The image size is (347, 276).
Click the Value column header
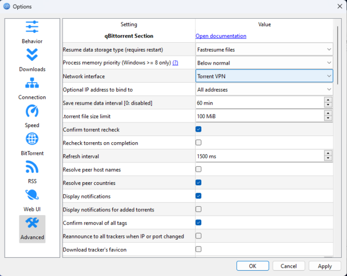pos(265,24)
